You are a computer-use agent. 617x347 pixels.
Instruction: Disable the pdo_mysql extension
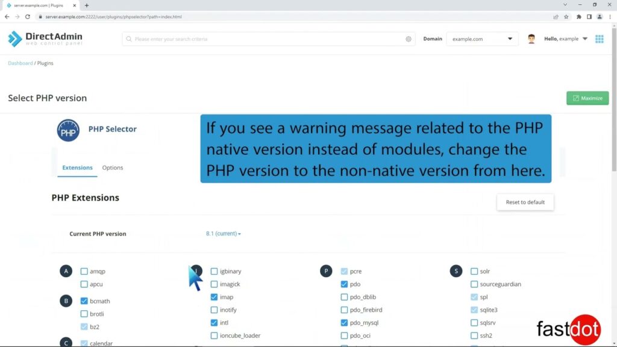coord(344,323)
